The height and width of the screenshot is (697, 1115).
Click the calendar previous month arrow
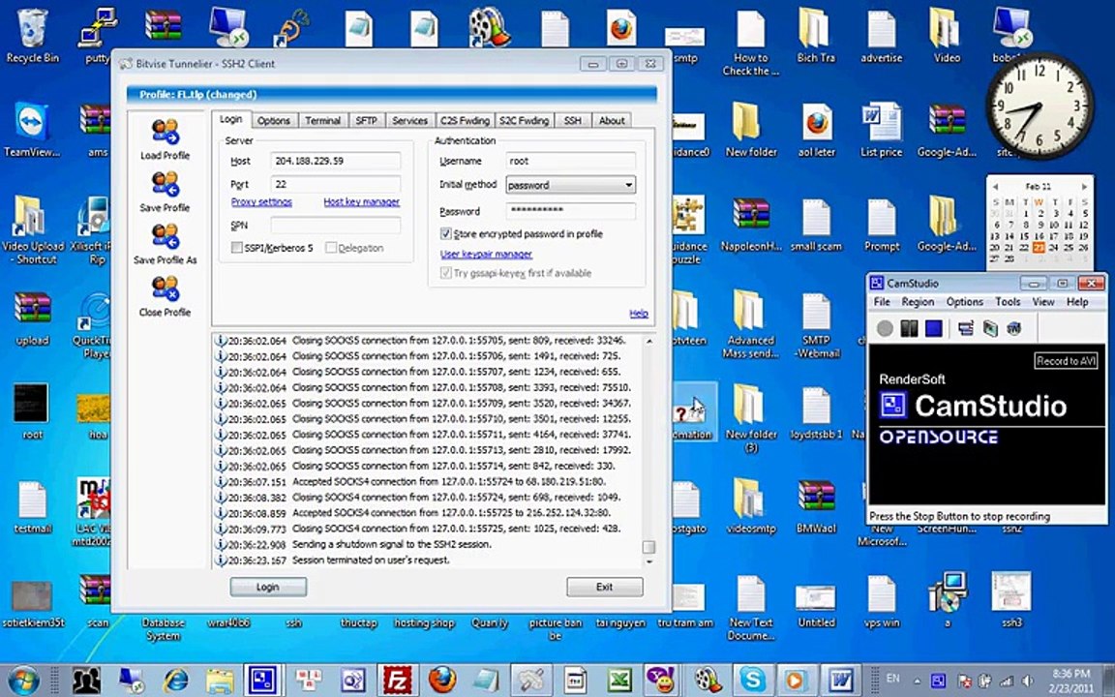[x=996, y=186]
